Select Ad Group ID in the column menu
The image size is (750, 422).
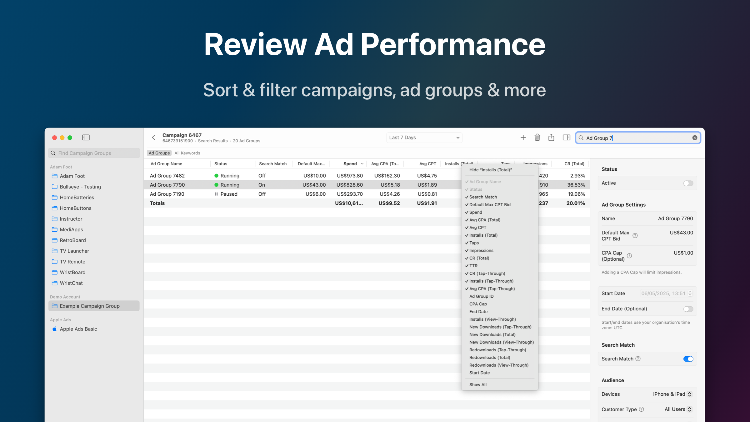click(481, 296)
